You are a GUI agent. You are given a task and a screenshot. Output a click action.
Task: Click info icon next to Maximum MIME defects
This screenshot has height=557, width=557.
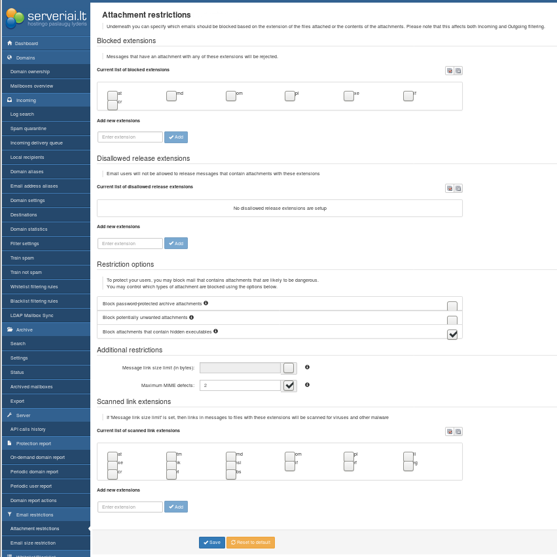click(307, 385)
